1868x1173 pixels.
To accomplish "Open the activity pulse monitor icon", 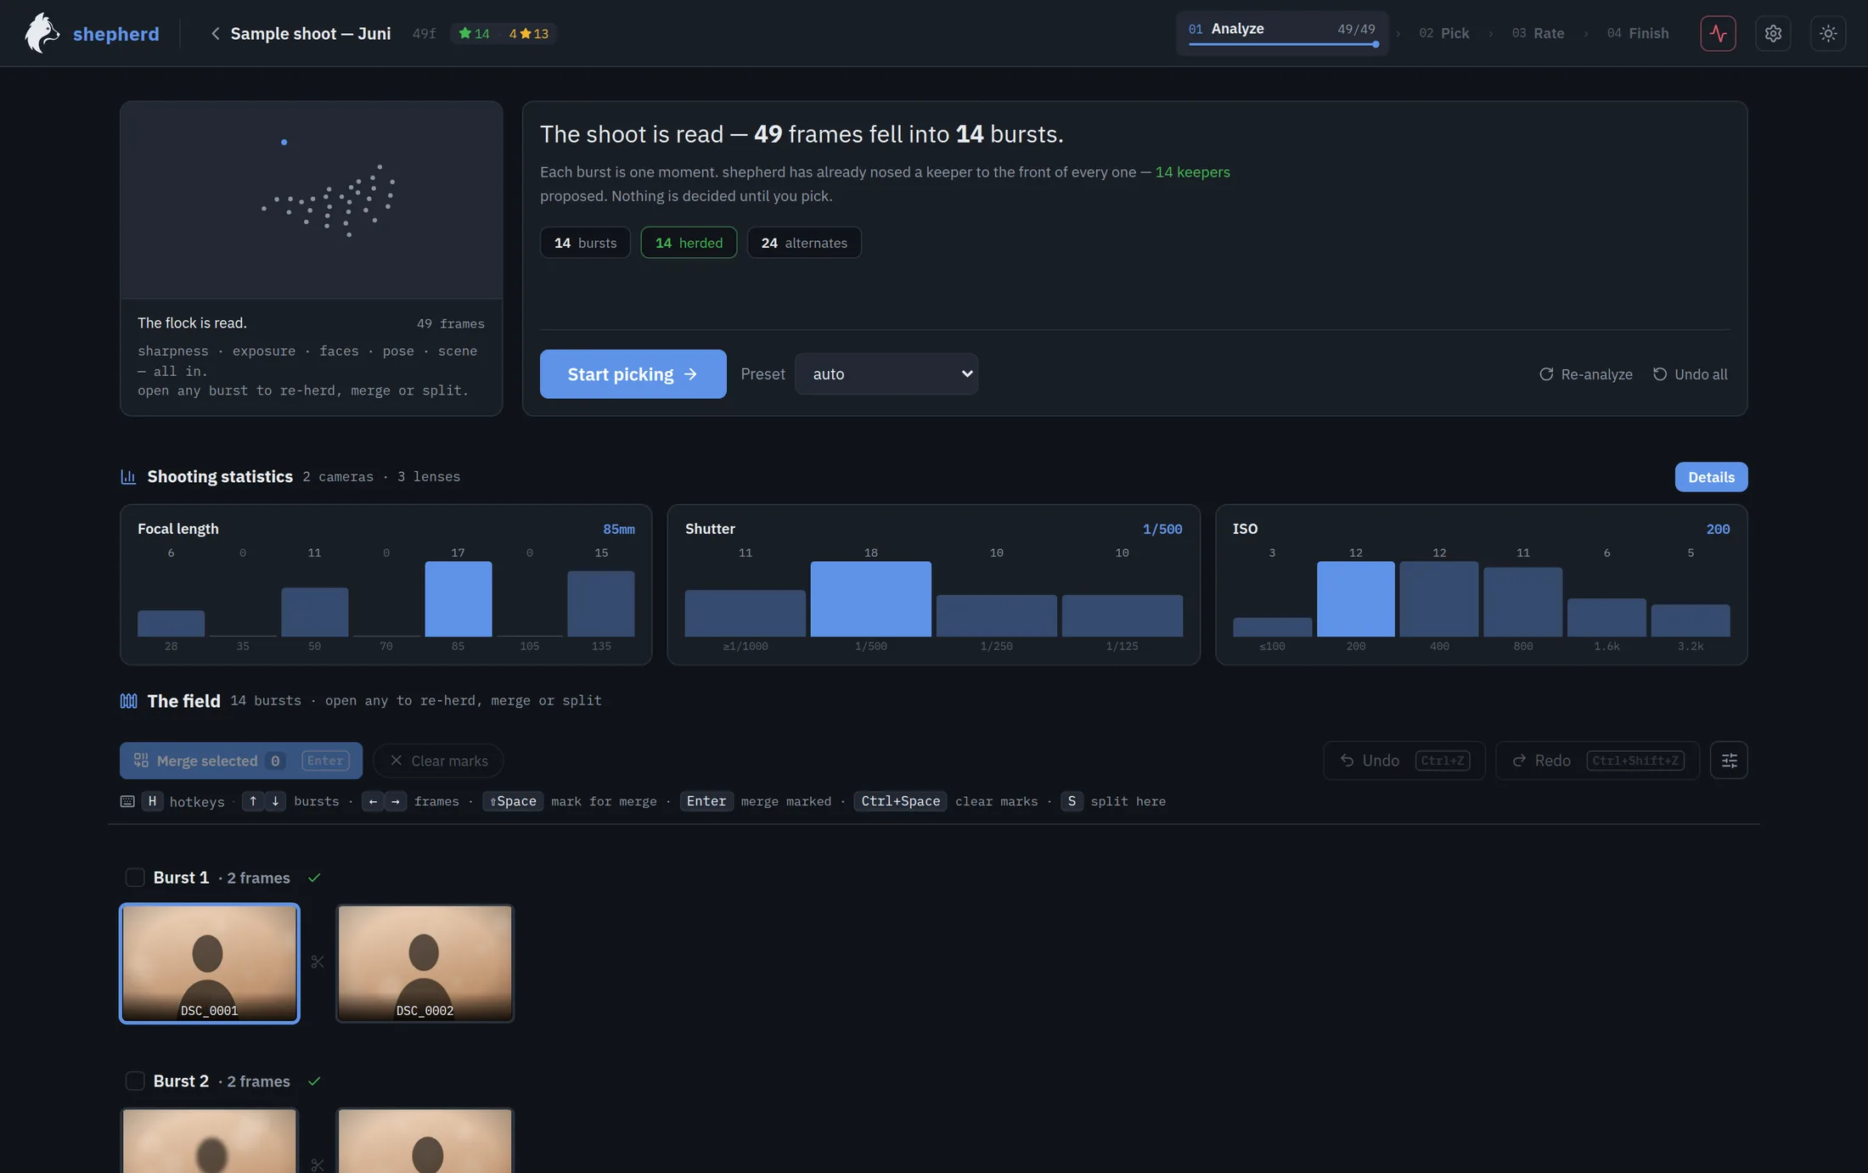I will pyautogui.click(x=1718, y=33).
